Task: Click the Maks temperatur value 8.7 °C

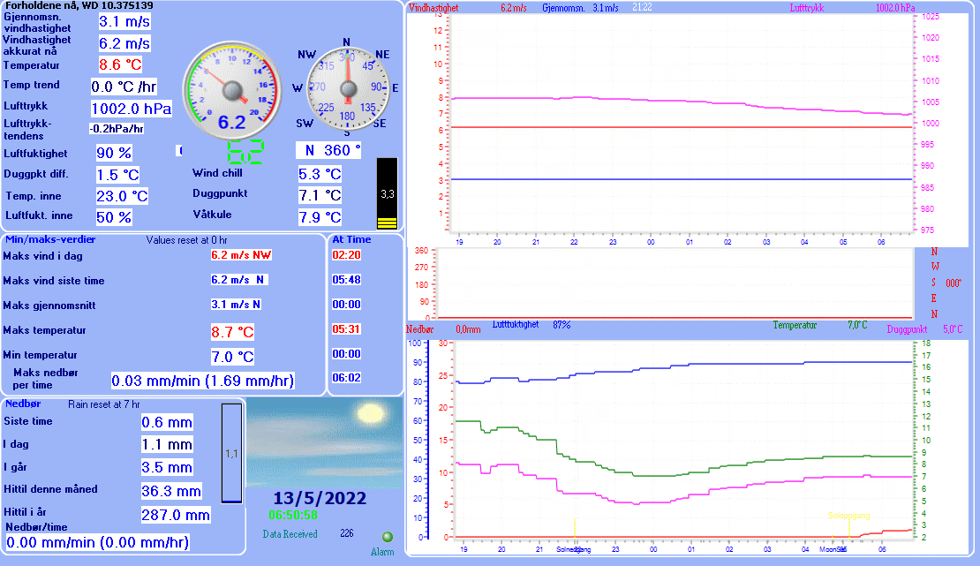Action: pos(232,332)
